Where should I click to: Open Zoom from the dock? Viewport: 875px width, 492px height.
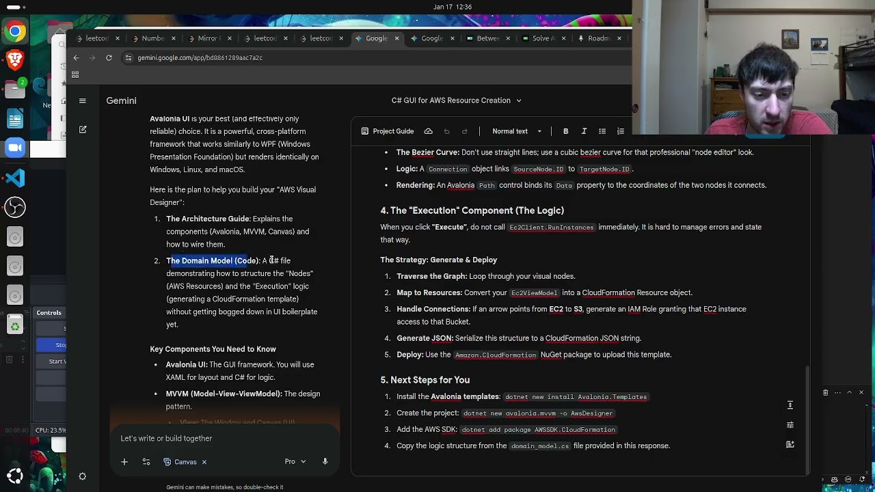click(x=15, y=148)
